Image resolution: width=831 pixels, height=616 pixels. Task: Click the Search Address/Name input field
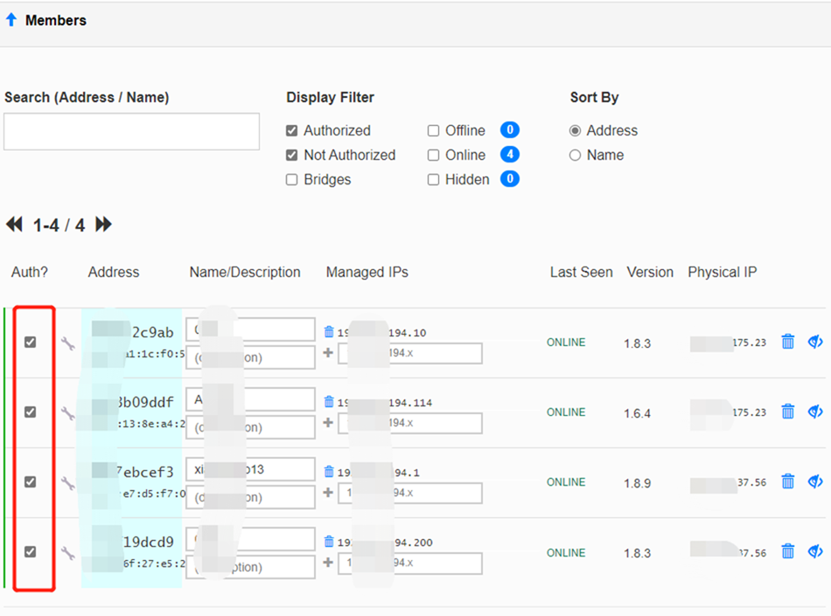tap(131, 131)
